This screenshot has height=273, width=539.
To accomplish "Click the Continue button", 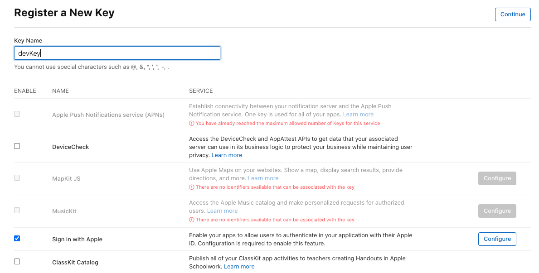I will pos(513,14).
